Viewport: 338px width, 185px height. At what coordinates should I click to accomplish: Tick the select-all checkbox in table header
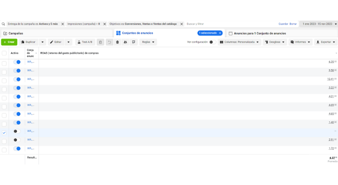click(4, 53)
